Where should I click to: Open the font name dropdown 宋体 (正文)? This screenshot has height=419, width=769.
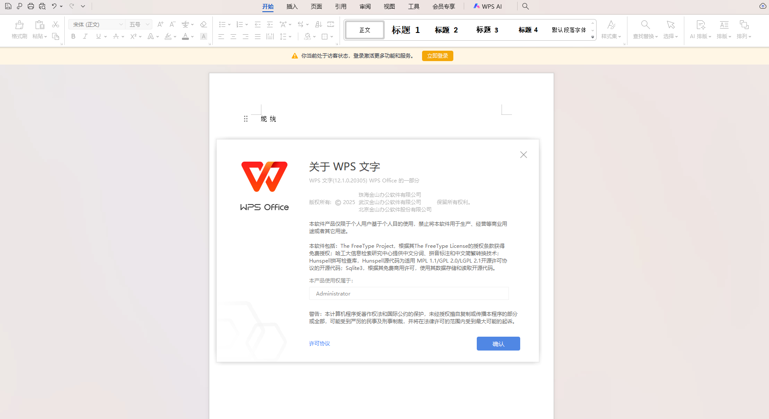97,24
